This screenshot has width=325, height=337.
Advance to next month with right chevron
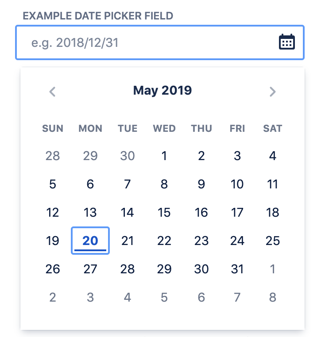[x=272, y=92]
